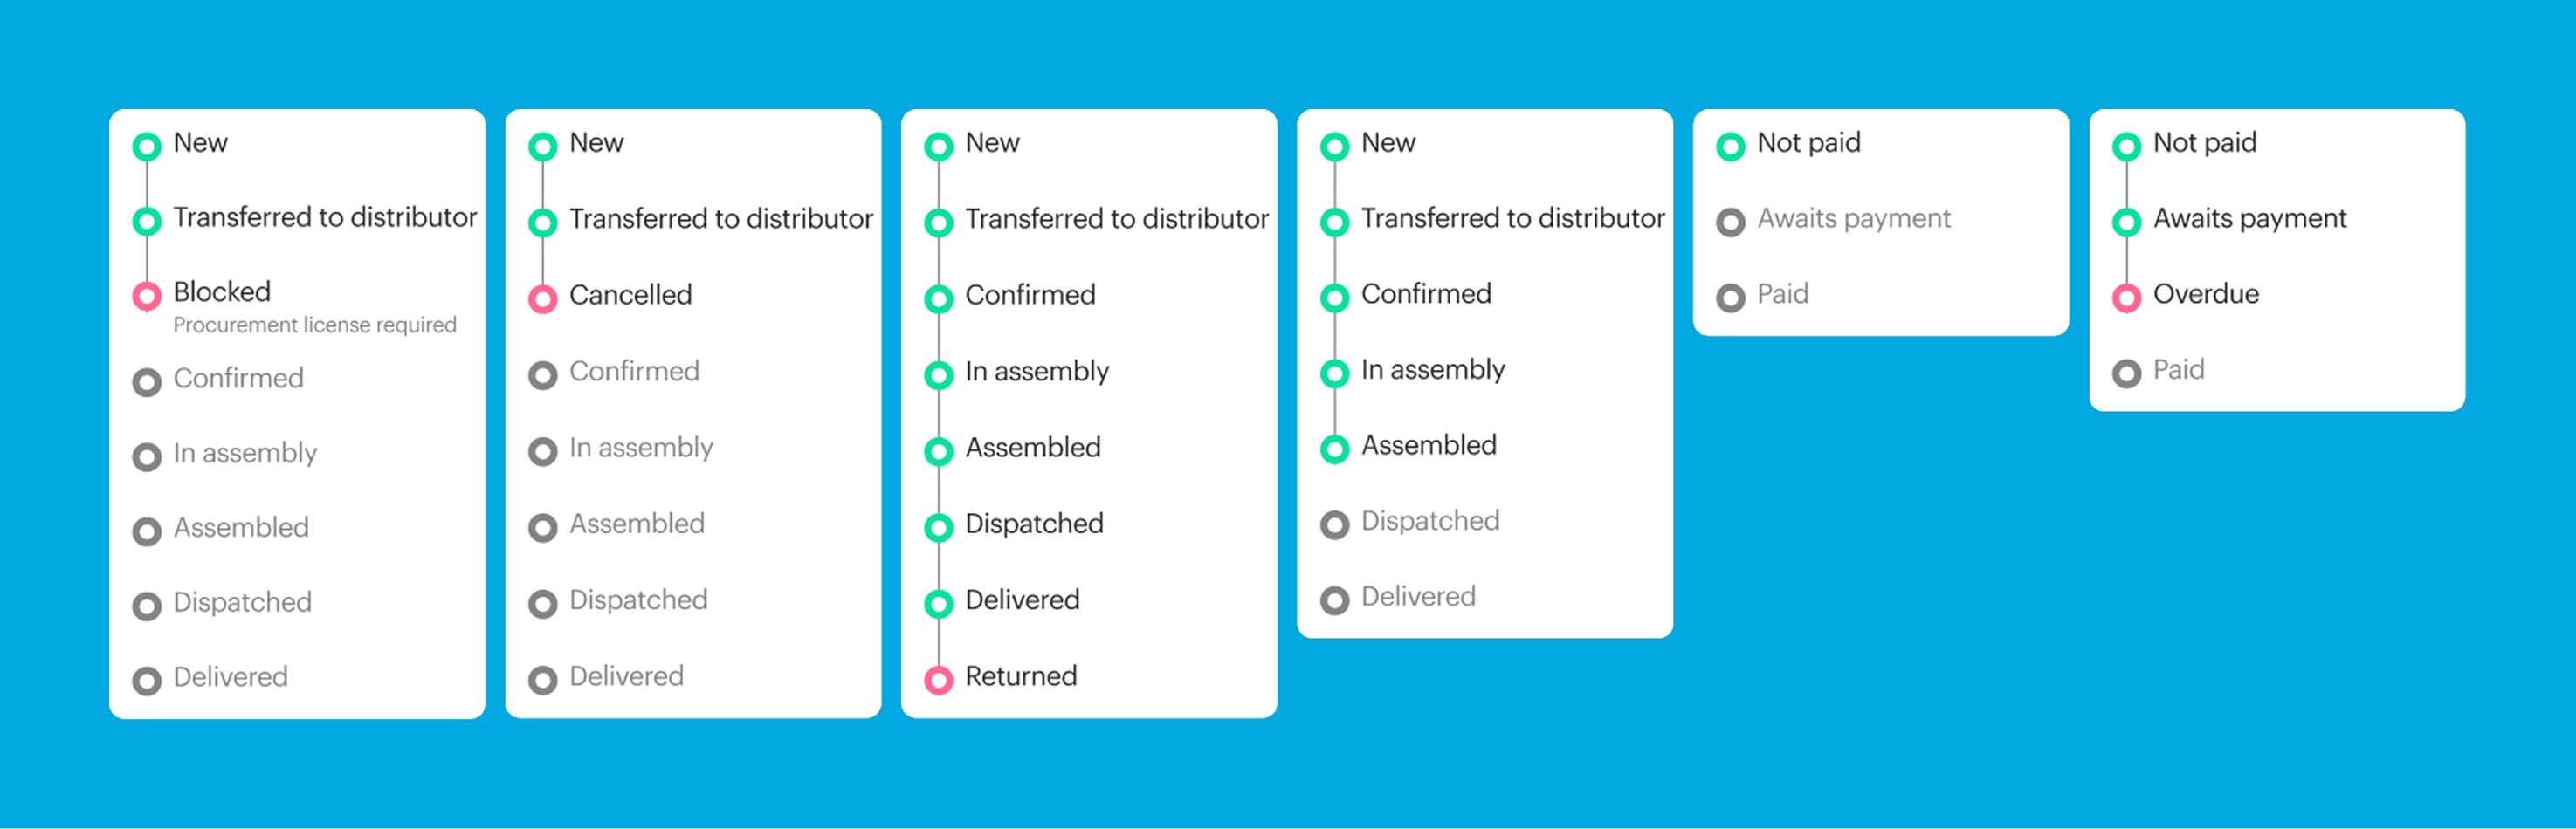Viewport: 2576px width, 829px height.
Task: Select the Blocked status label
Action: (222, 291)
